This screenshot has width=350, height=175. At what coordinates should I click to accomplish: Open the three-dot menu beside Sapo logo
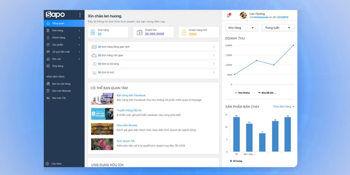tap(80, 15)
